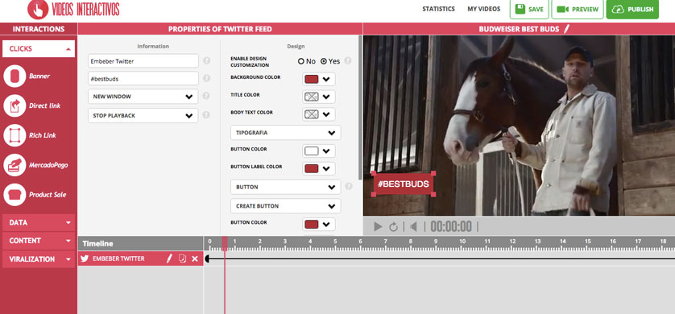Open the TIPOGRAFIA dropdown
The height and width of the screenshot is (314, 675).
pyautogui.click(x=285, y=133)
